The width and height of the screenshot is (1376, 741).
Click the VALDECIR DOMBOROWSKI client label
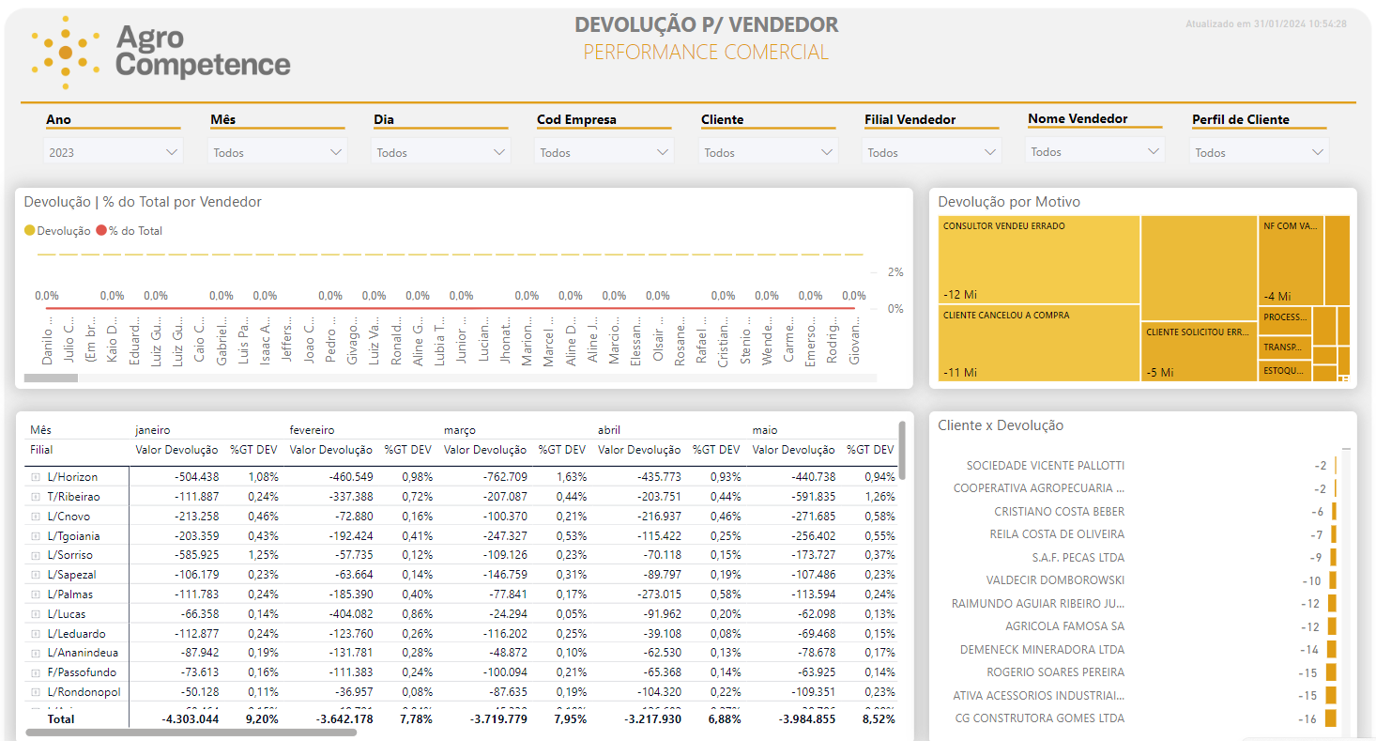point(1056,580)
